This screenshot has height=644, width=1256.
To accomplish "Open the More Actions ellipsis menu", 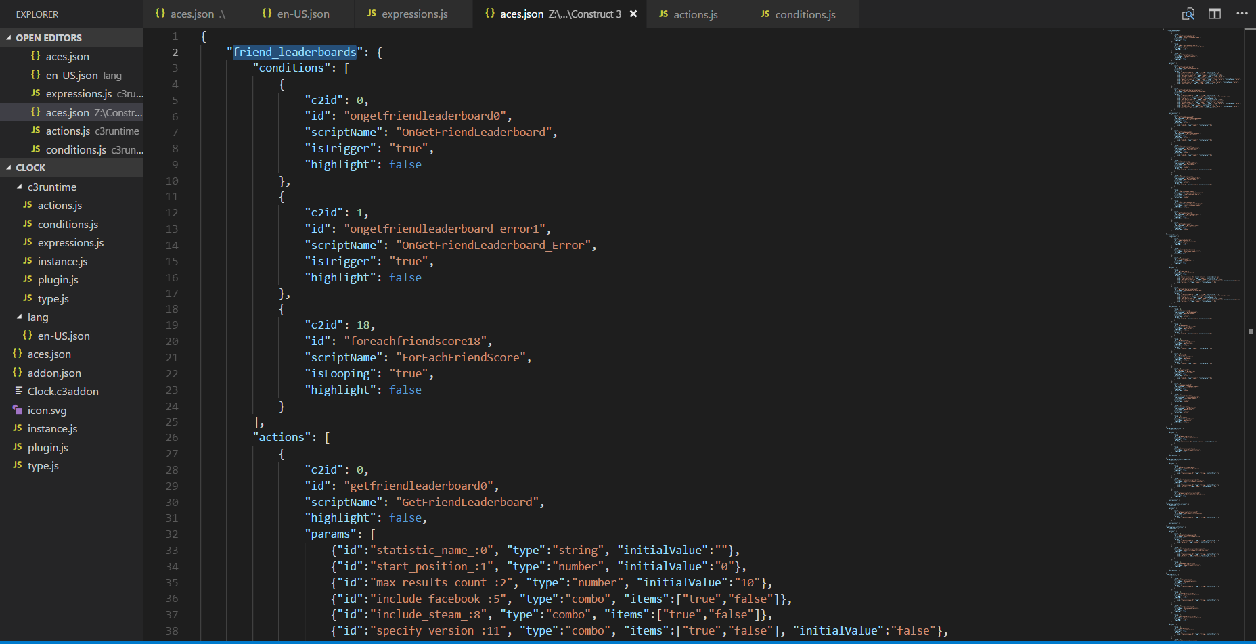I will point(1242,14).
